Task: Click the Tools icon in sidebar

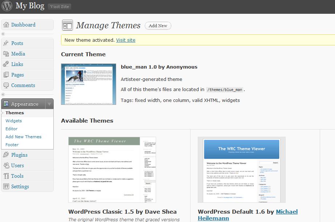Action: point(6,176)
